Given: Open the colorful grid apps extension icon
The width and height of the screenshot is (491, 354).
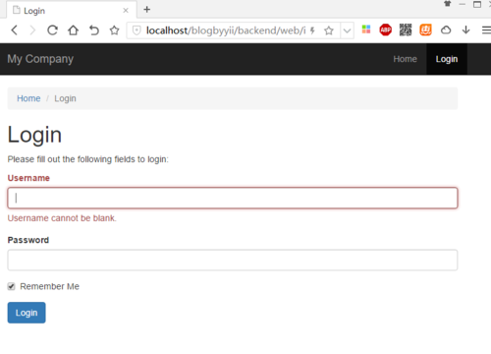Looking at the screenshot, I should (366, 29).
